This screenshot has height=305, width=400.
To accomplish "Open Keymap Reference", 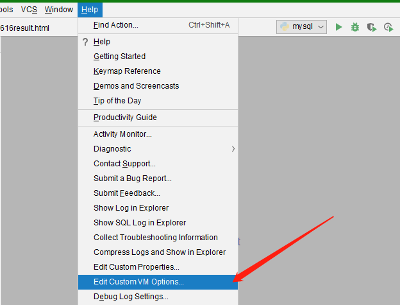I will [x=158, y=71].
